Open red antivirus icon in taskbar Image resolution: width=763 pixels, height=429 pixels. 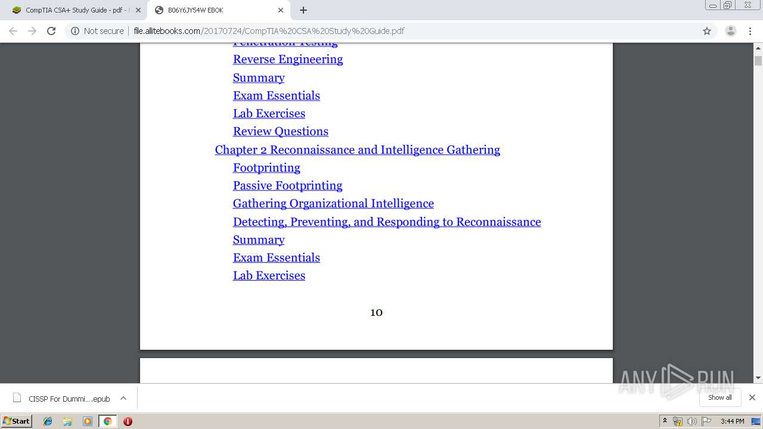(x=128, y=421)
